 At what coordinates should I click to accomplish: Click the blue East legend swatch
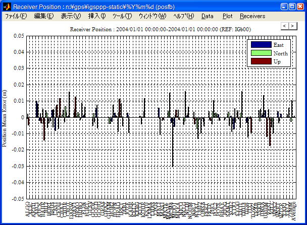(x=261, y=45)
